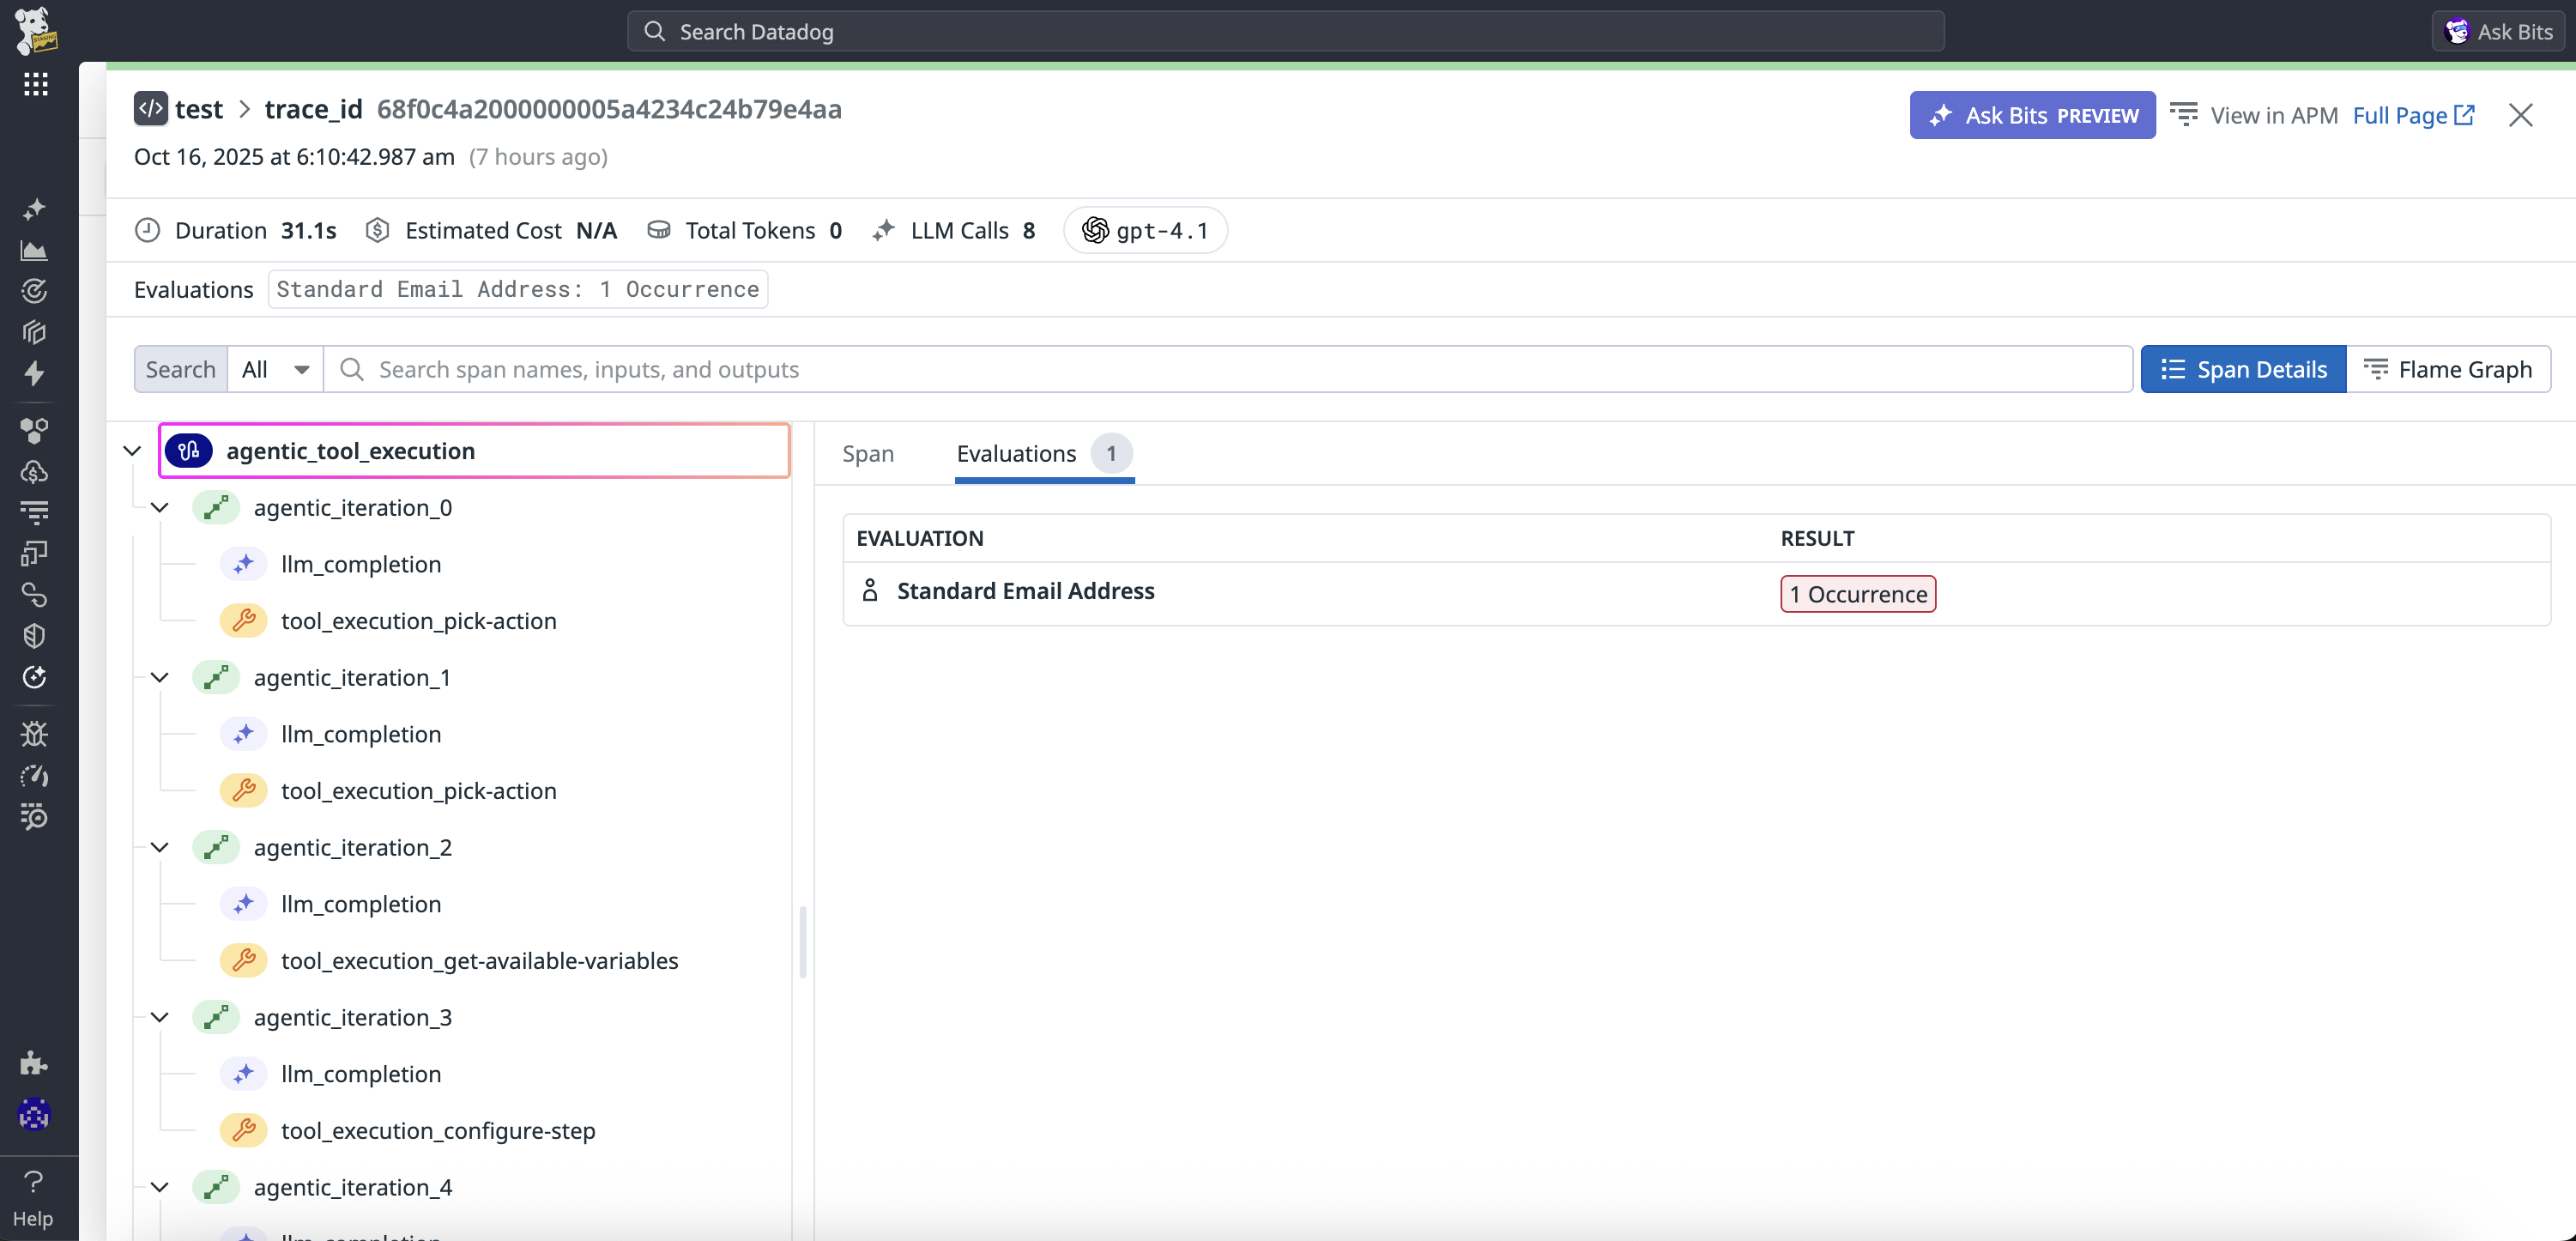Click the gpt-4.1 model badge
Image resolution: width=2576 pixels, height=1241 pixels.
pos(1145,230)
